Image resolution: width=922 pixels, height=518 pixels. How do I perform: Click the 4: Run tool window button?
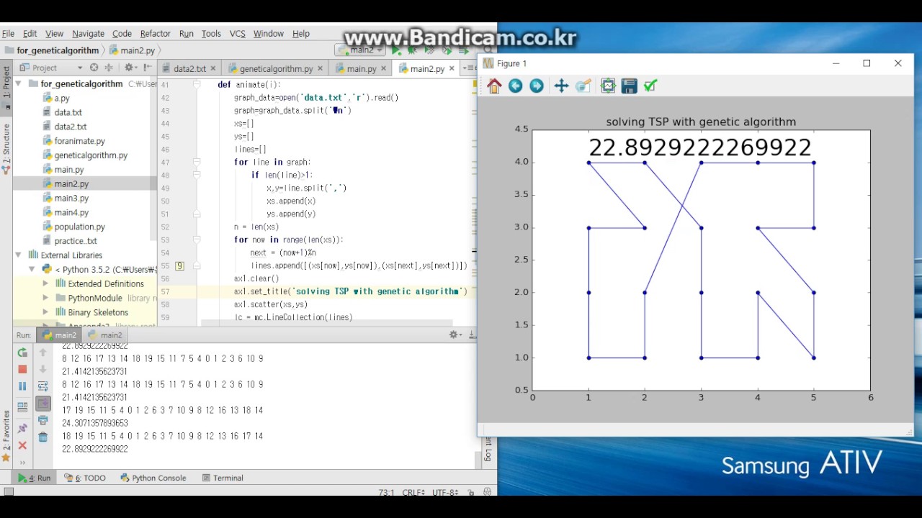[35, 478]
